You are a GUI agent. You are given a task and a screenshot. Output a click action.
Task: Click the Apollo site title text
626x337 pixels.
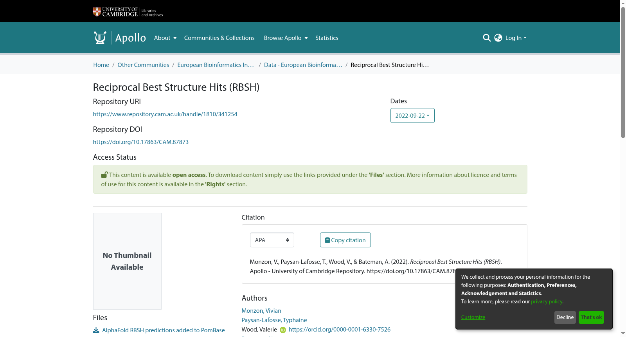coord(131,38)
